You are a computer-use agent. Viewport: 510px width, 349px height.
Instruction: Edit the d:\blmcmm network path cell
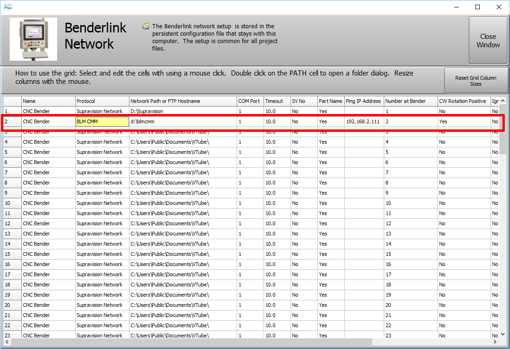pos(183,121)
